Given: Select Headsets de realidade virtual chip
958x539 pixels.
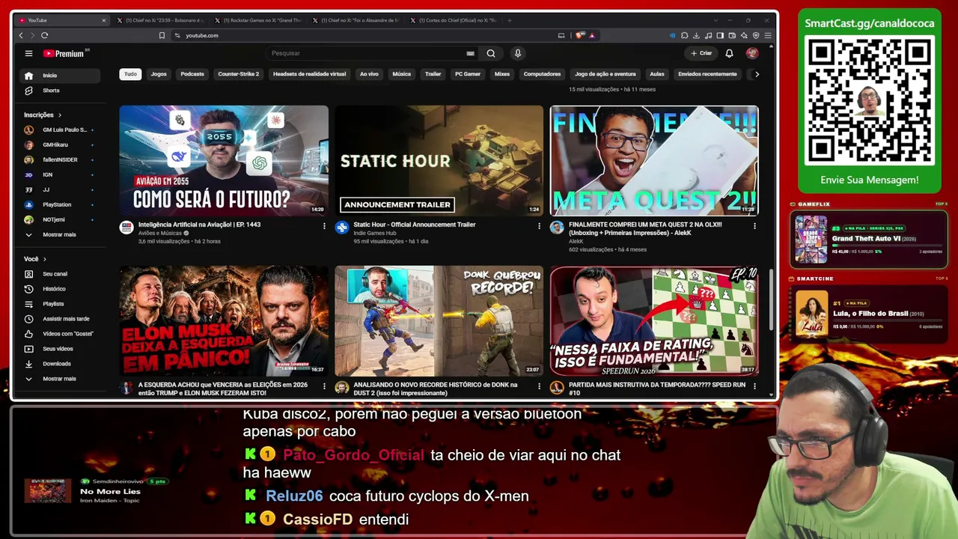Looking at the screenshot, I should pyautogui.click(x=309, y=74).
